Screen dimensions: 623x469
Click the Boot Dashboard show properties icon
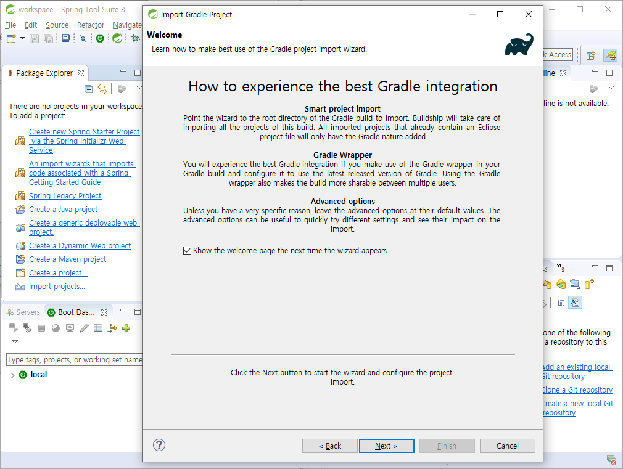[x=98, y=328]
